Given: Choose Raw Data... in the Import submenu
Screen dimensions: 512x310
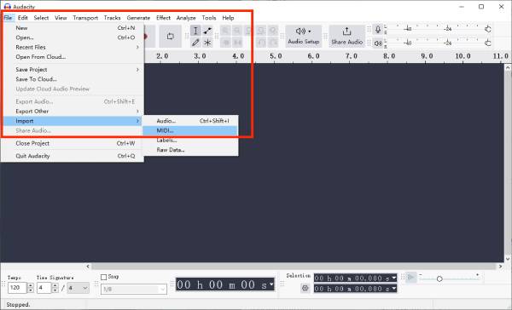Looking at the screenshot, I should point(190,150).
